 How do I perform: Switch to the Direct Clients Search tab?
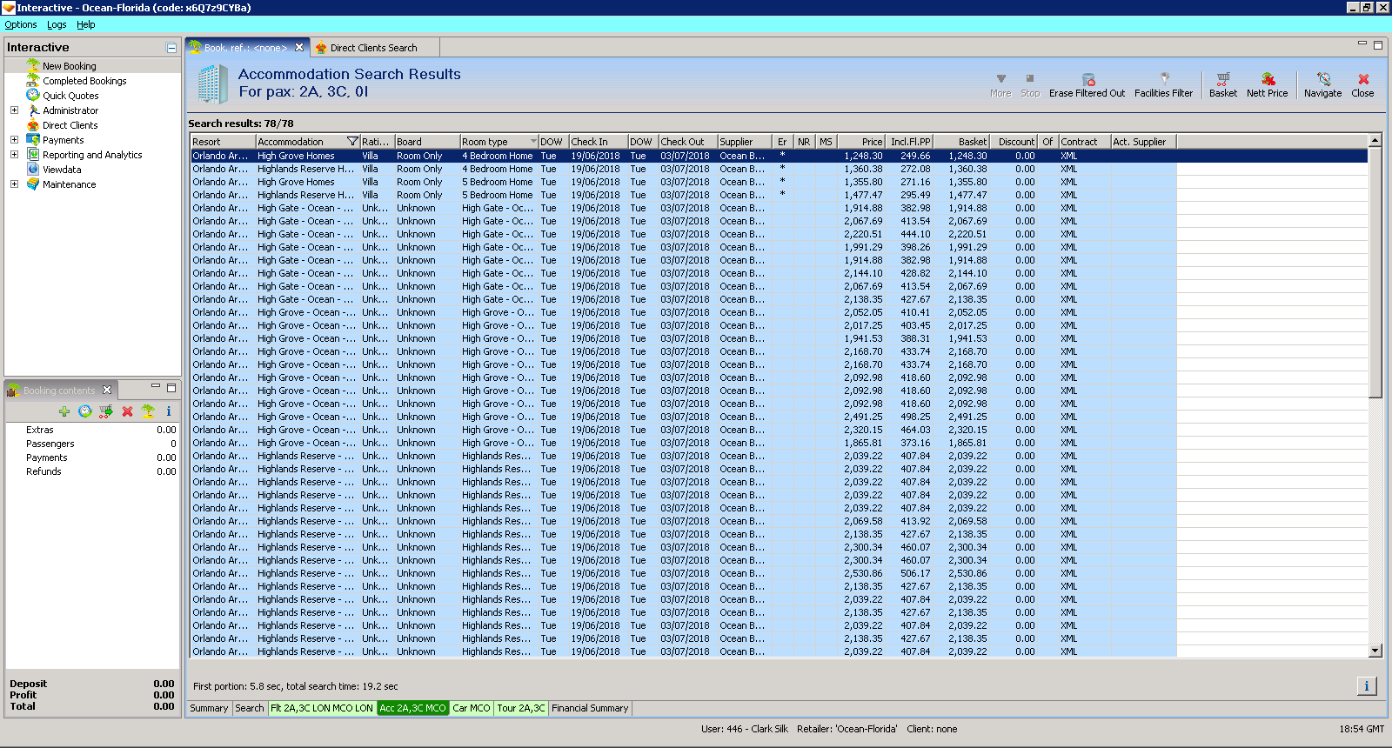[x=372, y=48]
